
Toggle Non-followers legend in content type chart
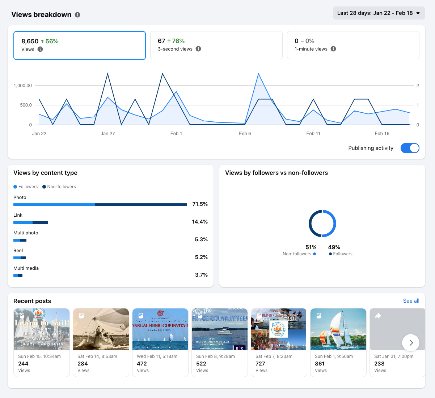coord(59,187)
